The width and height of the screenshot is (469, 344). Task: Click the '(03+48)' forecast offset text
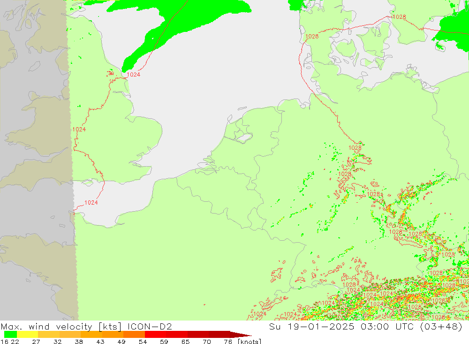tap(441, 326)
